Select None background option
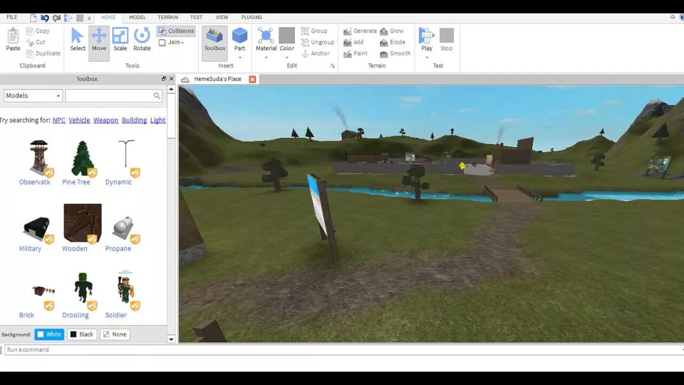Screen dimensions: 684x385 tap(114, 334)
